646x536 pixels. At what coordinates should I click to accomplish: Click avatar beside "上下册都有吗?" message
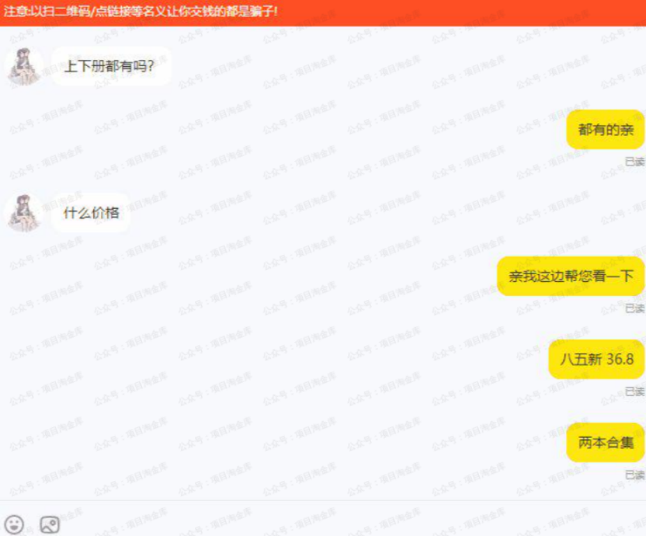(24, 66)
